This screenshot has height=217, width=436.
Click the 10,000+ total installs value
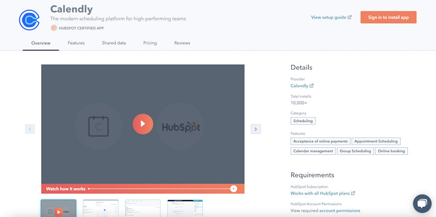point(299,103)
